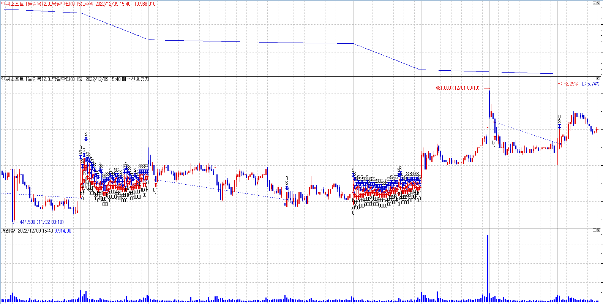Click the blue sell arrow under middle isolated 'S'
Viewport: 603px width, 304px height.
click(x=287, y=188)
